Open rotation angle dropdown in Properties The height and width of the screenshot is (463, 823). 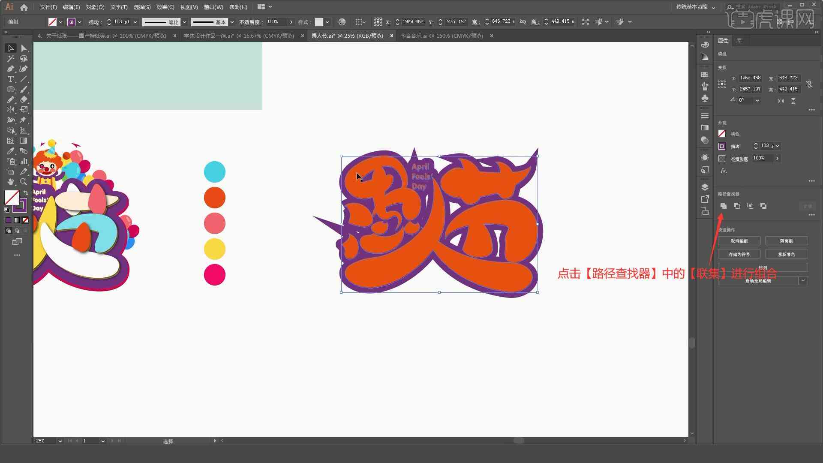click(x=757, y=100)
